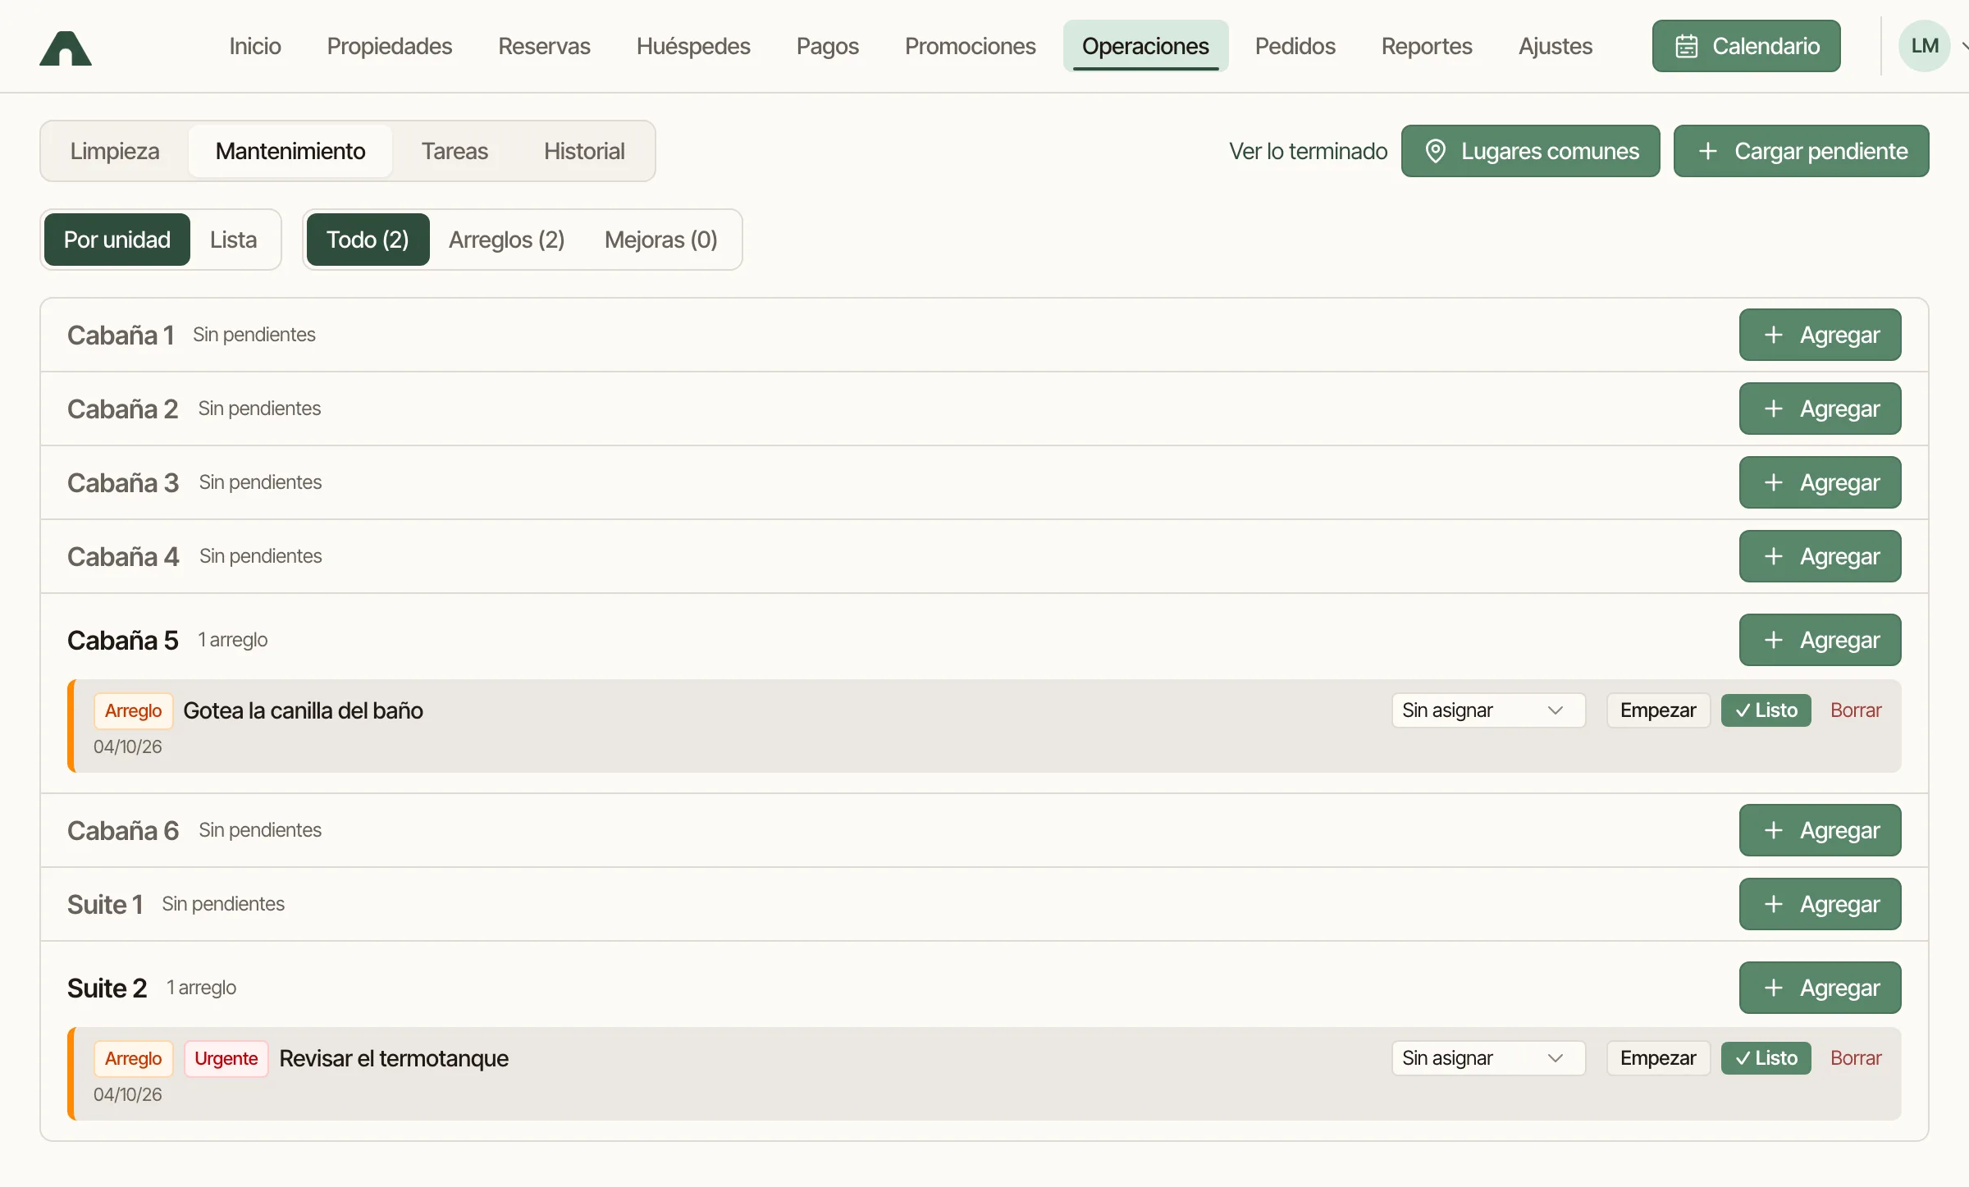Click Ver lo terminado link

point(1308,151)
